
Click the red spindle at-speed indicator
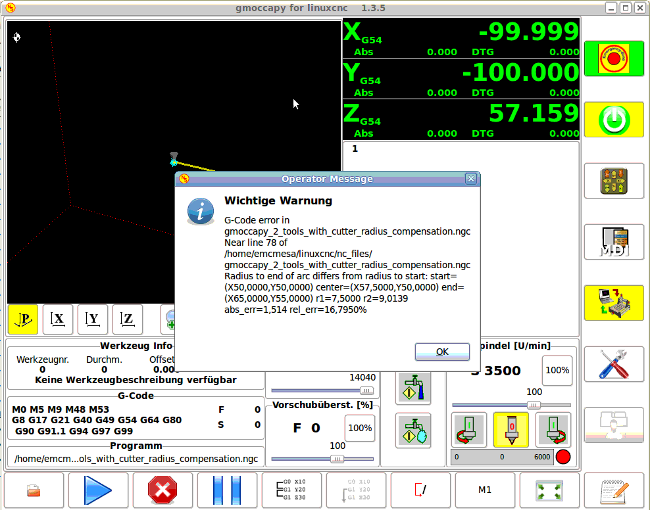click(x=563, y=457)
